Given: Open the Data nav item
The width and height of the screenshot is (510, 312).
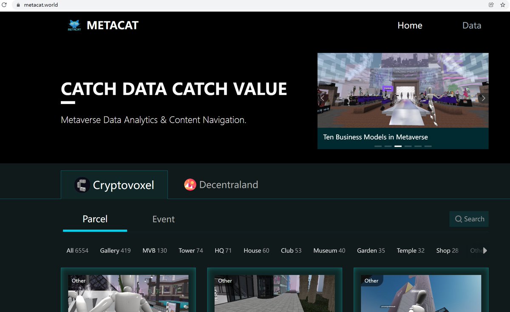Looking at the screenshot, I should click(472, 25).
